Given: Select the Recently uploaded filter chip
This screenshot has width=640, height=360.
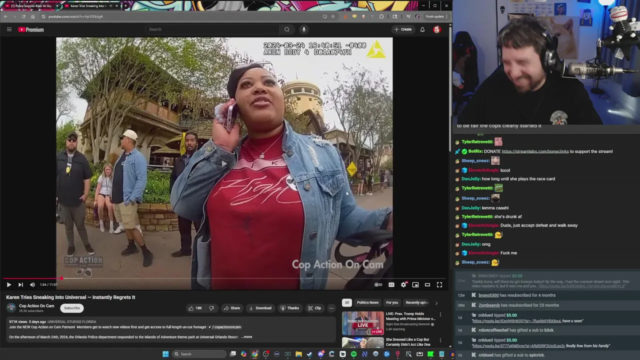Looking at the screenshot, I should pyautogui.click(x=417, y=302).
